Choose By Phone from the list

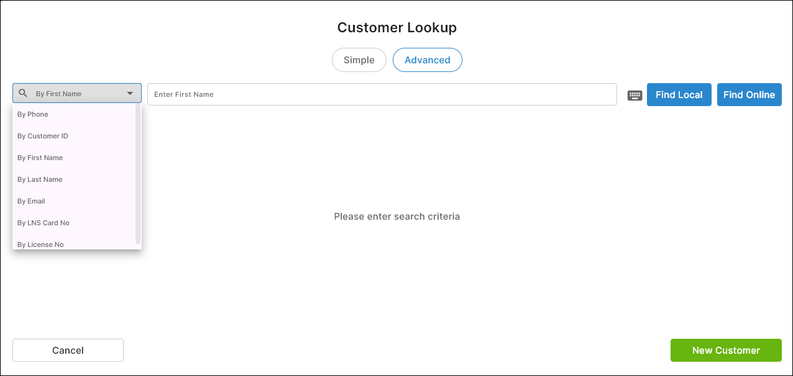point(74,114)
